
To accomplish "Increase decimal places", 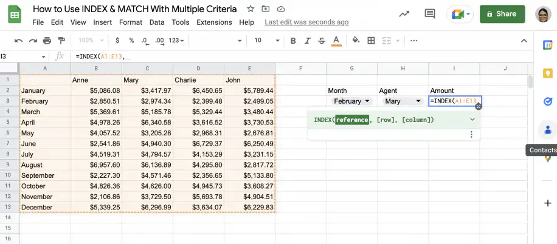I will click(x=159, y=41).
